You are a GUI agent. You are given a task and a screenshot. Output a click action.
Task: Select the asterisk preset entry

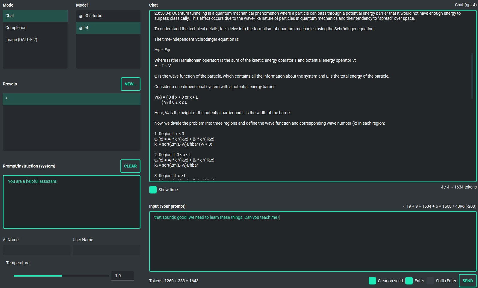(x=71, y=99)
